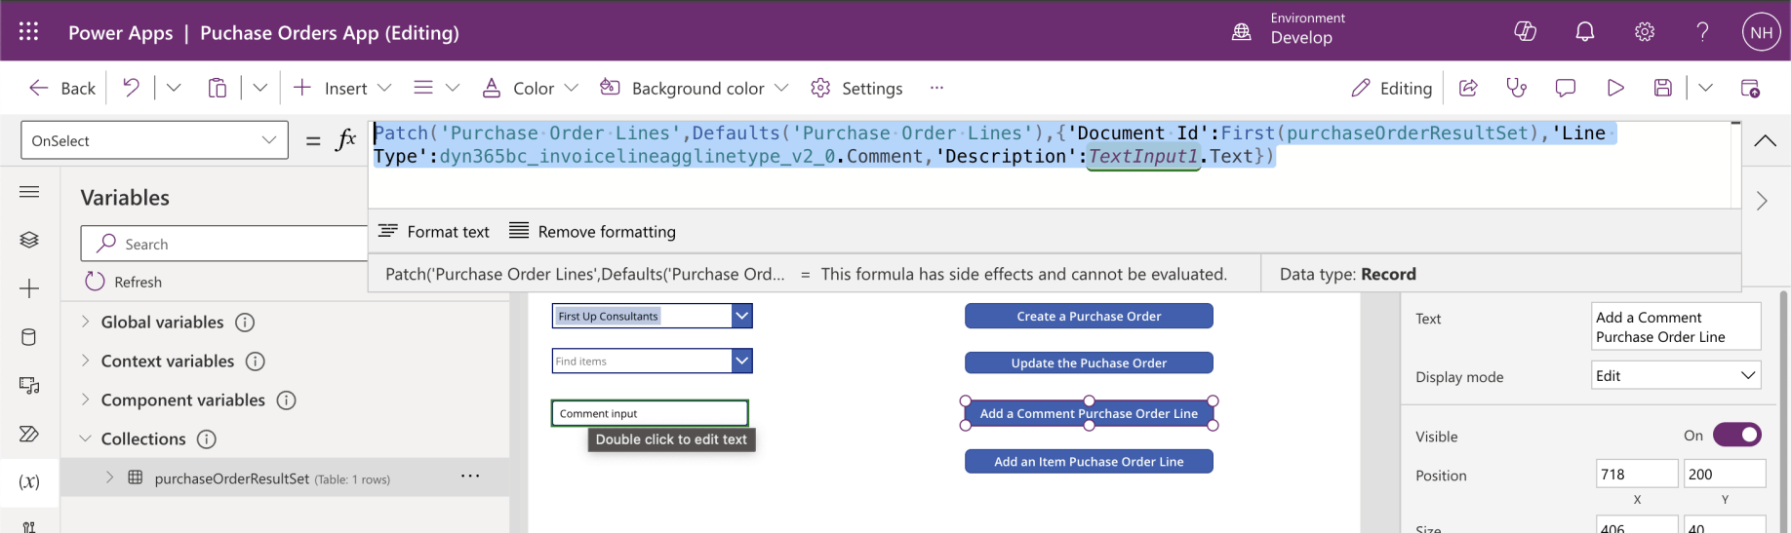Viewport: 1791px width, 533px height.
Task: Click the Undo arrow icon
Action: pyautogui.click(x=131, y=88)
